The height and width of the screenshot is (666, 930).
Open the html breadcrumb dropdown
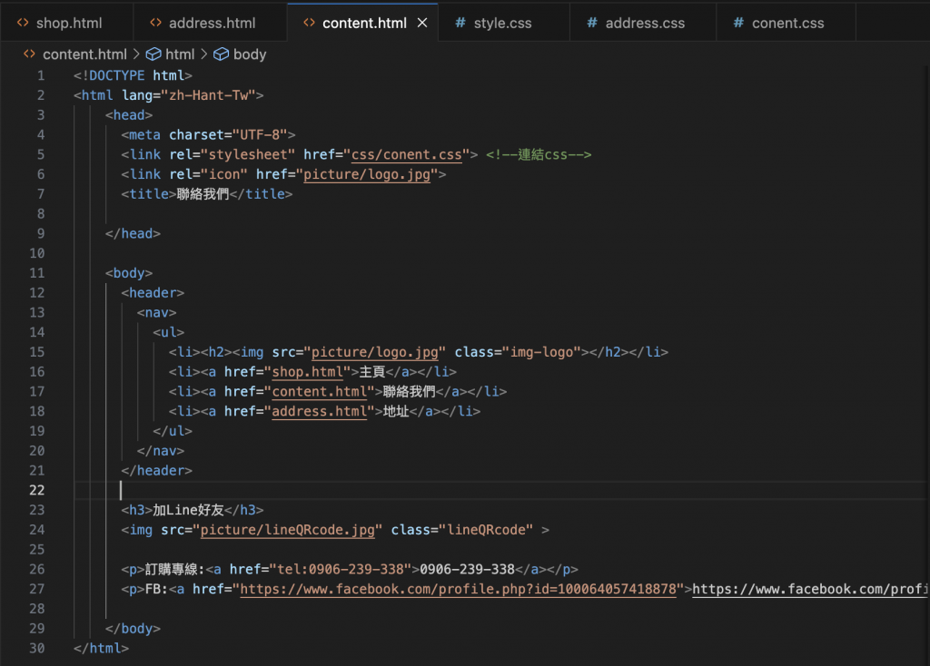[x=180, y=54]
